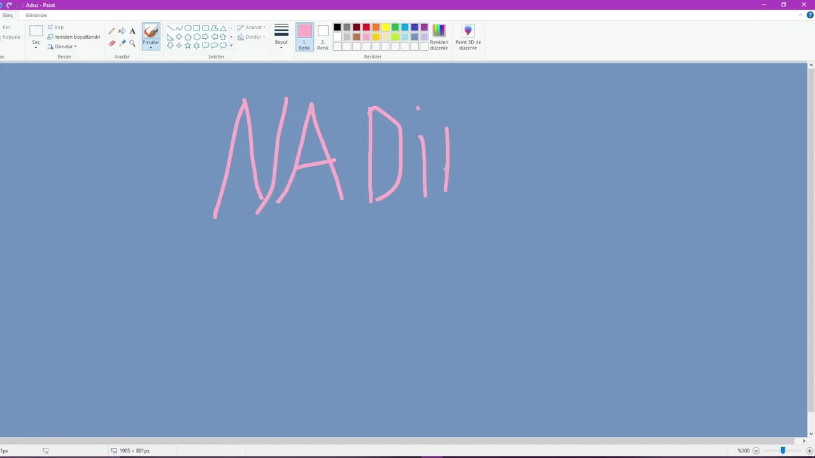
Task: Pick the six-point star shape
Action: pyautogui.click(x=197, y=46)
